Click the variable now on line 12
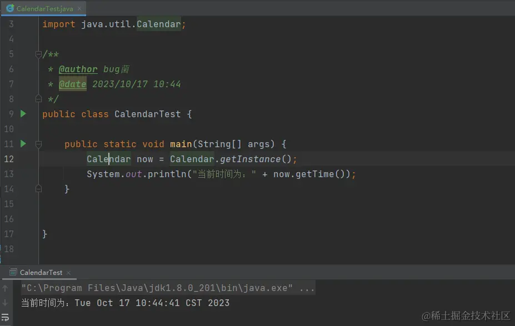This screenshot has width=515, height=326. (145, 159)
